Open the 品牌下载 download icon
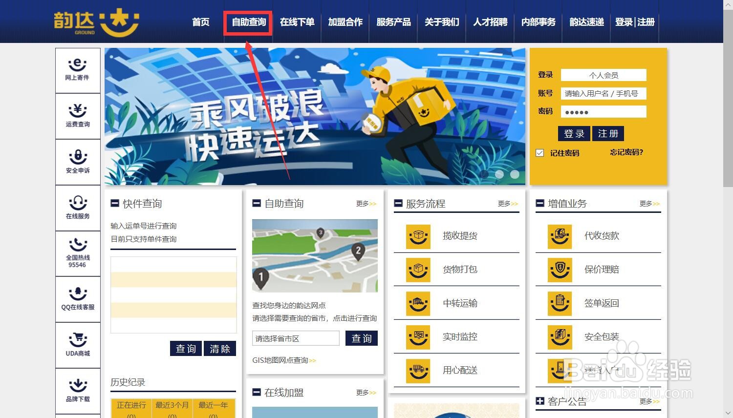733x418 pixels. tap(78, 391)
